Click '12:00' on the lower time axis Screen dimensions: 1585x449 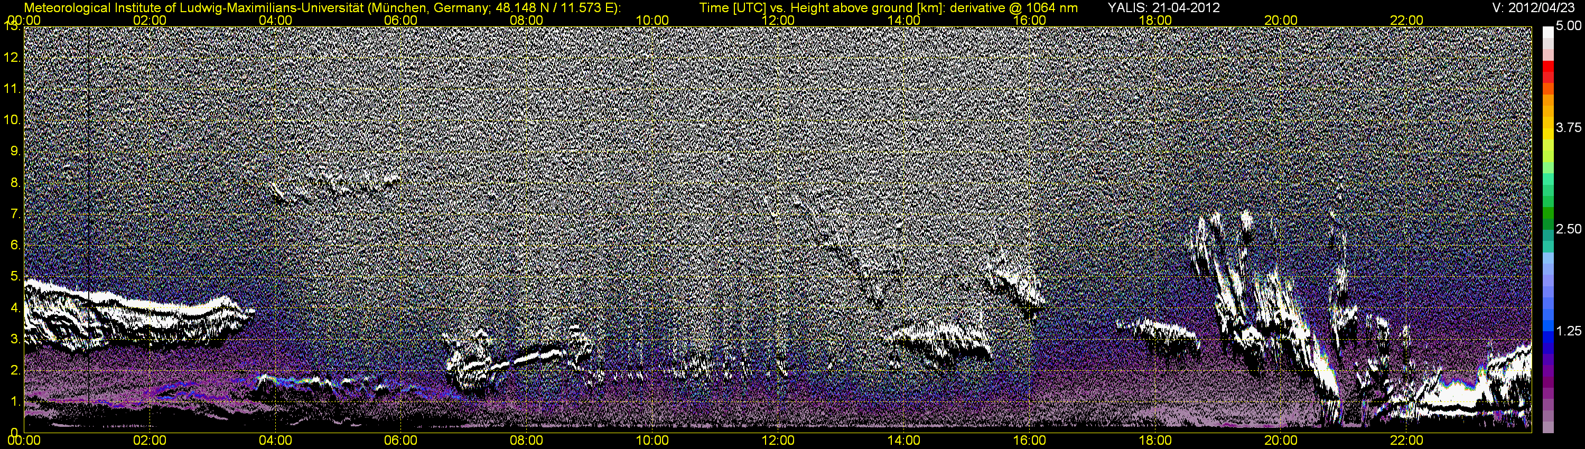[778, 441]
